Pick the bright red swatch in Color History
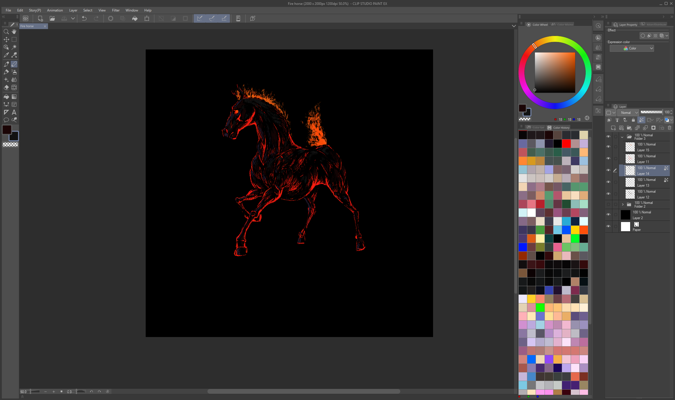Screen dimensions: 675x400 click(x=566, y=143)
